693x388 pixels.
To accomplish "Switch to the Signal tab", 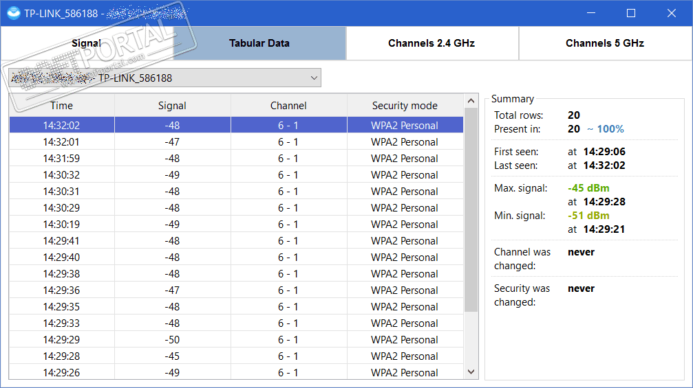I will coord(87,43).
